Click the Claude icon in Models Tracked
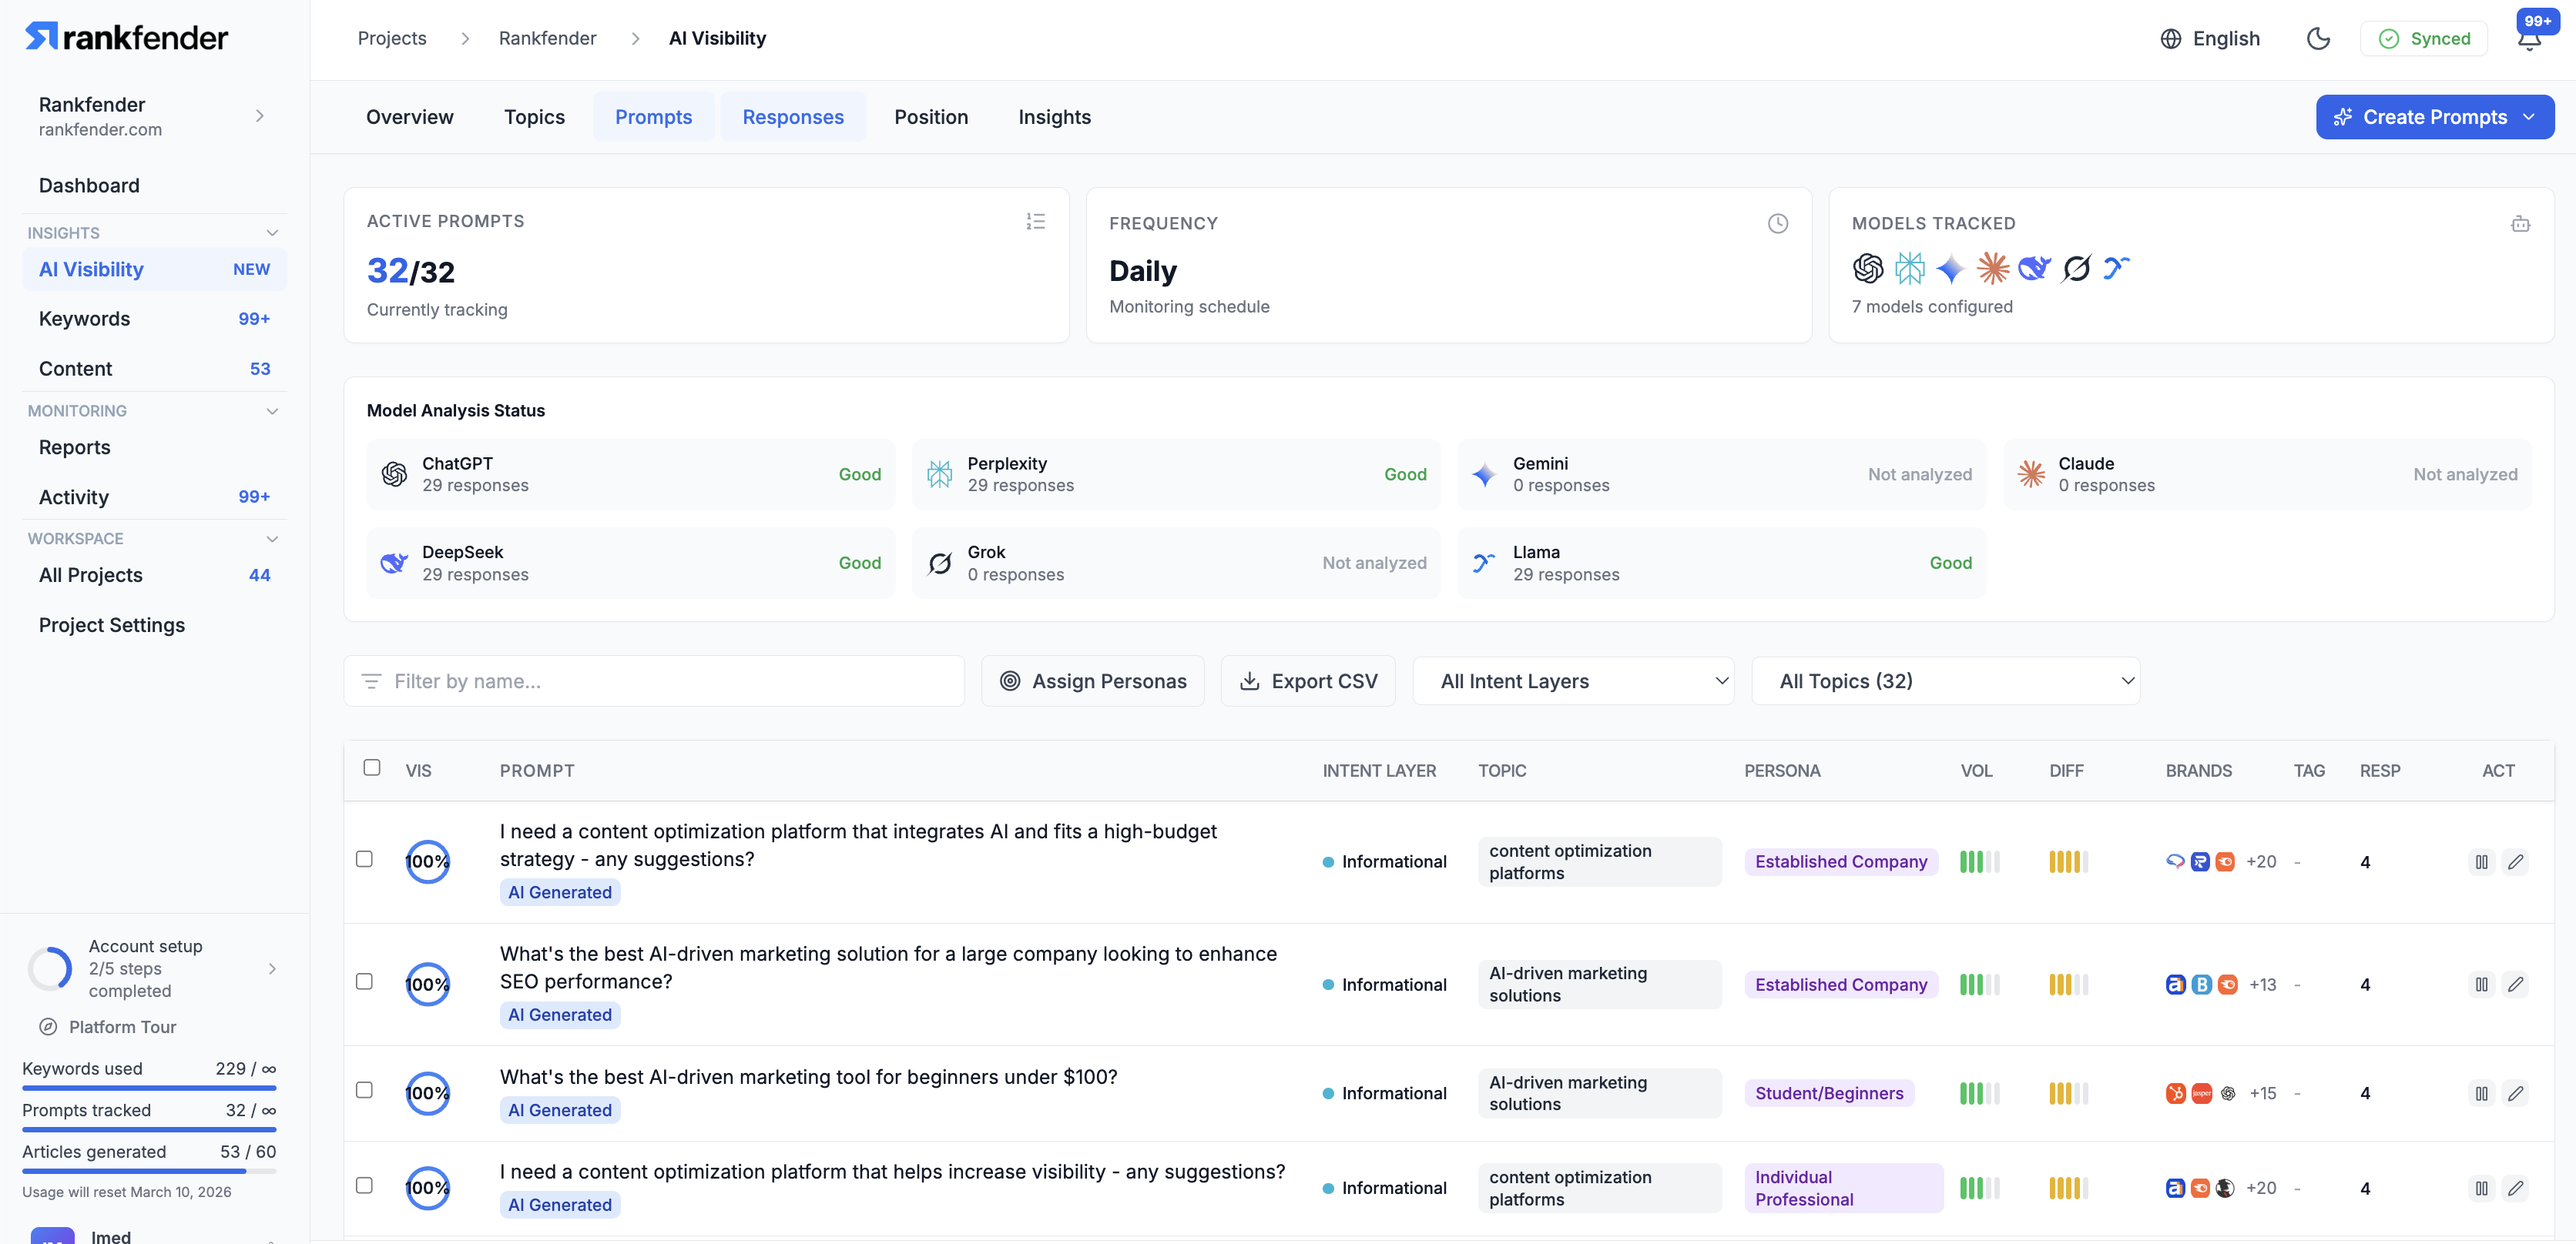Image resolution: width=2576 pixels, height=1244 pixels. pos(1992,268)
